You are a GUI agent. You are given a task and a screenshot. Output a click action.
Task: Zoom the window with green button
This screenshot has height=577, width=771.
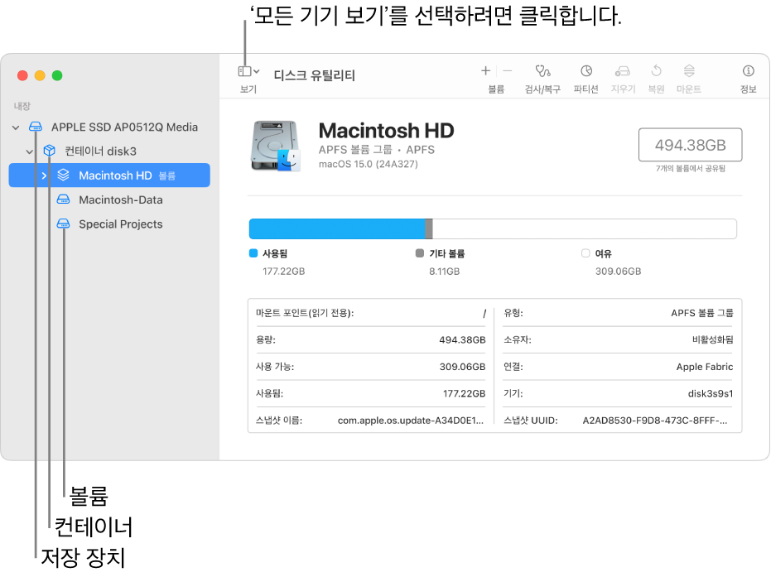(x=57, y=75)
